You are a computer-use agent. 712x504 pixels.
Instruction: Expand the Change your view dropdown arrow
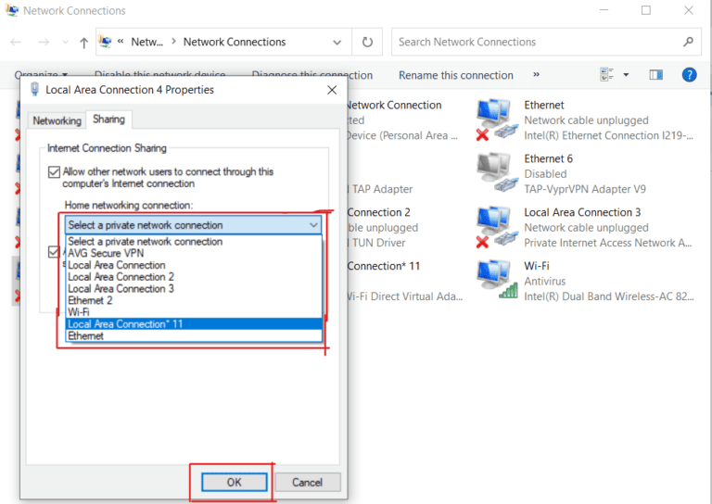[x=626, y=75]
